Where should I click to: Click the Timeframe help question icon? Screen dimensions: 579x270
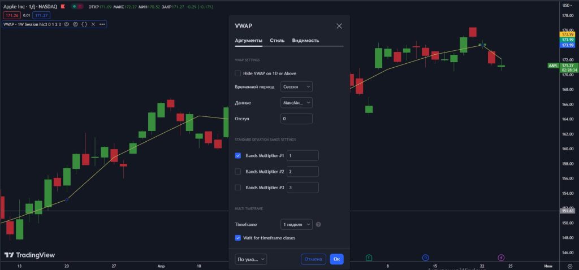tap(318, 224)
